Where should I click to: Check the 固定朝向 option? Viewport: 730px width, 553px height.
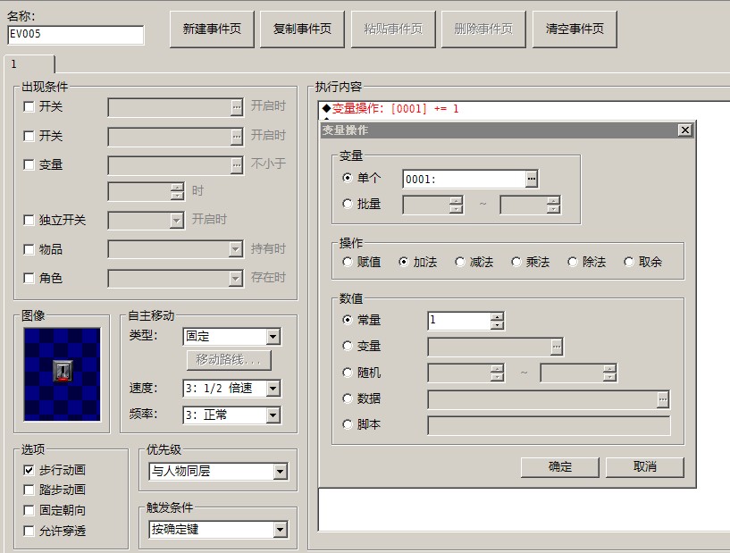click(x=29, y=510)
